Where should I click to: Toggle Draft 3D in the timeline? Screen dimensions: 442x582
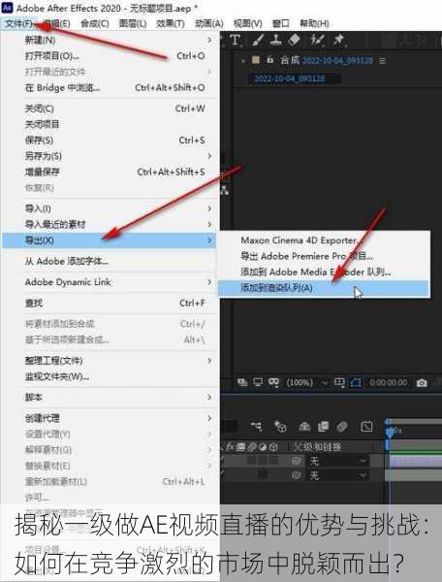280,427
